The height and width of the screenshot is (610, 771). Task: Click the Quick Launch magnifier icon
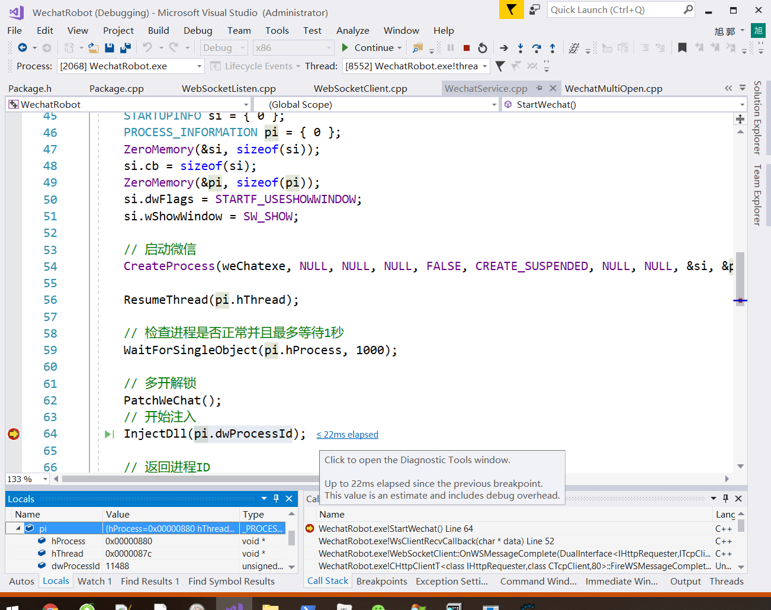coord(688,9)
